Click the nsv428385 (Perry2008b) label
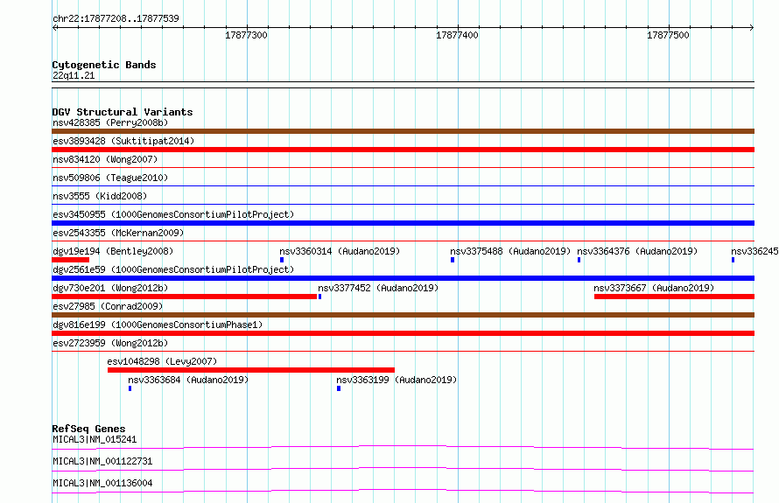 click(110, 122)
